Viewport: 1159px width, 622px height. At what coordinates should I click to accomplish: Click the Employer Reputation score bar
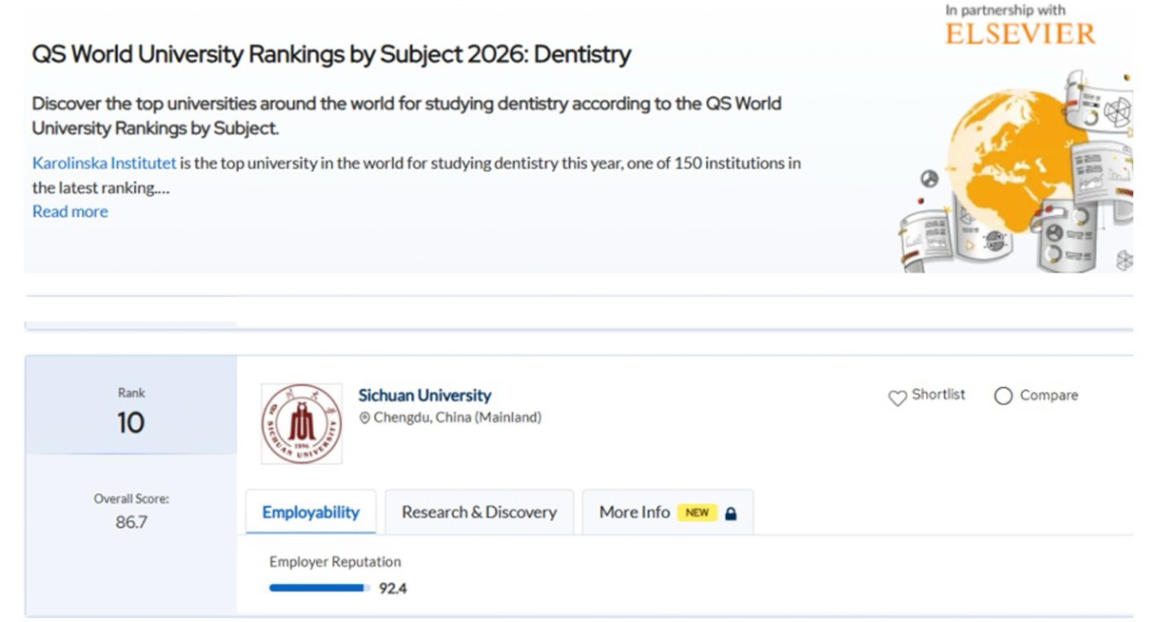[319, 589]
